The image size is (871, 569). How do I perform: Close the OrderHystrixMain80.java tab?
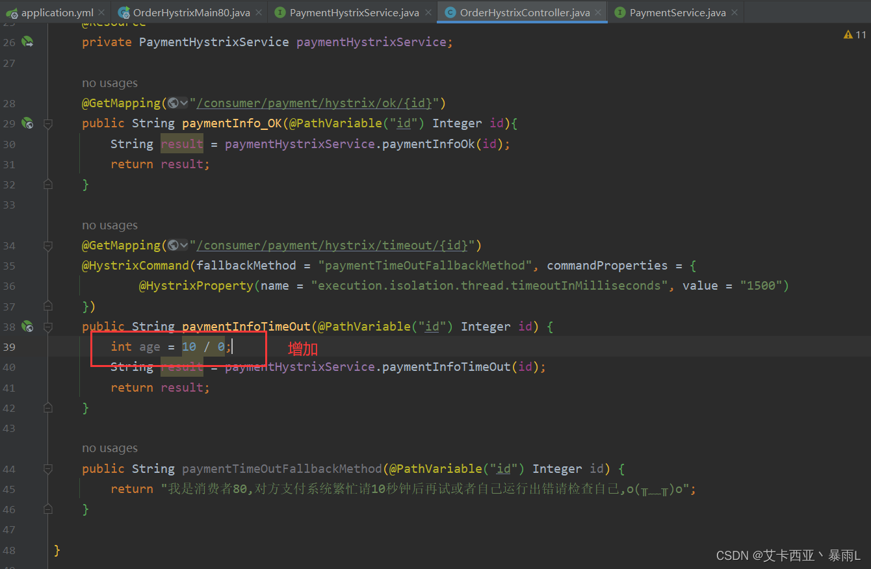(x=258, y=13)
